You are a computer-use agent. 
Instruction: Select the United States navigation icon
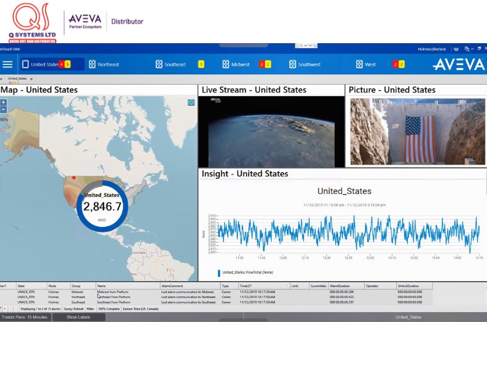(x=26, y=64)
